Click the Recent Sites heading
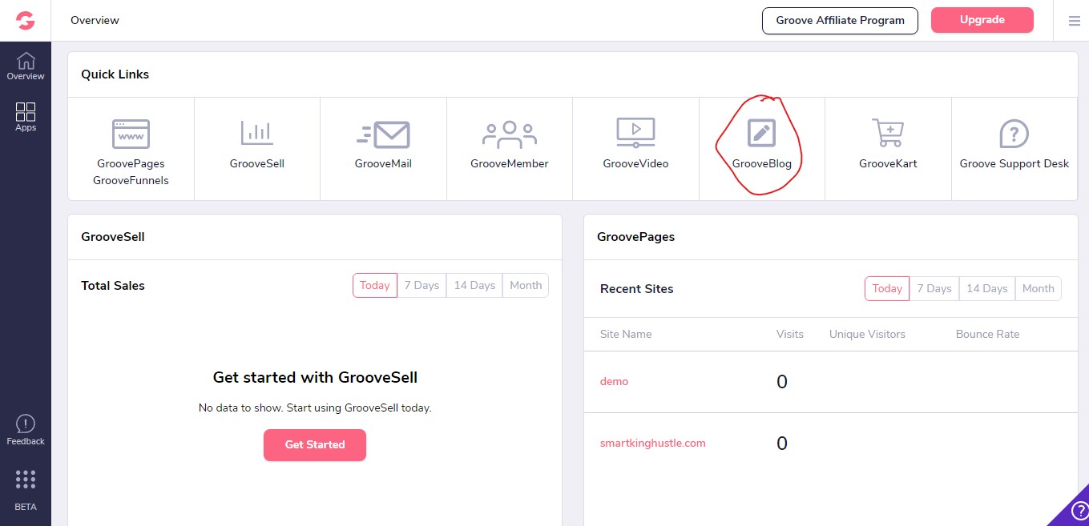The image size is (1089, 526). coord(636,289)
